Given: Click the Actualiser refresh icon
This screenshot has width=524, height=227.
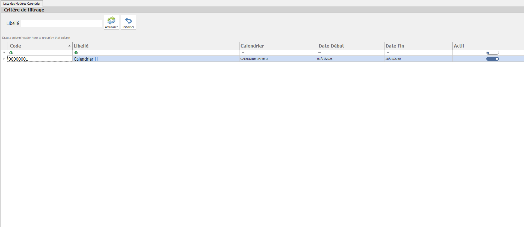Looking at the screenshot, I should click(x=111, y=21).
